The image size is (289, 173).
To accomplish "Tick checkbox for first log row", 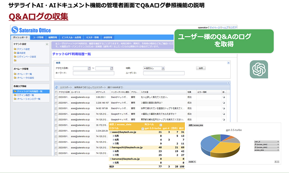I will click(56, 97).
